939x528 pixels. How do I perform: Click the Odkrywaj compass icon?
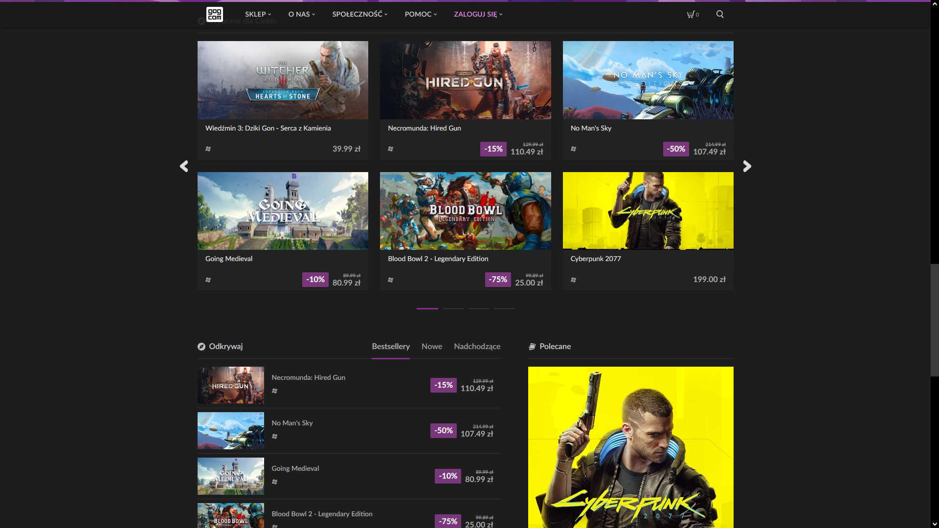coord(201,347)
